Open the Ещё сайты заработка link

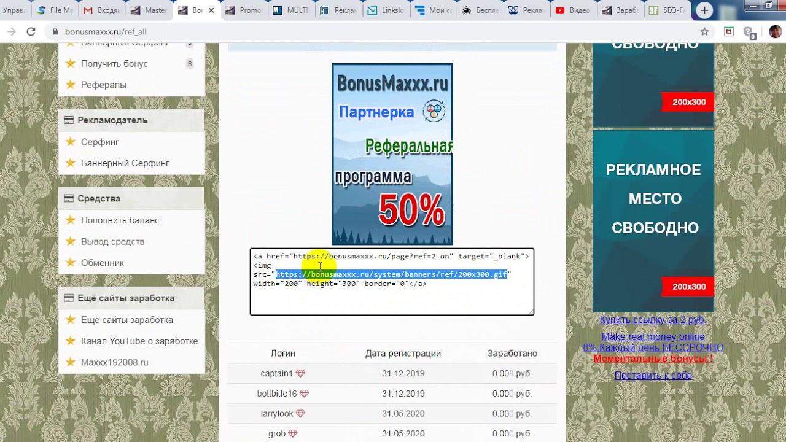[127, 320]
